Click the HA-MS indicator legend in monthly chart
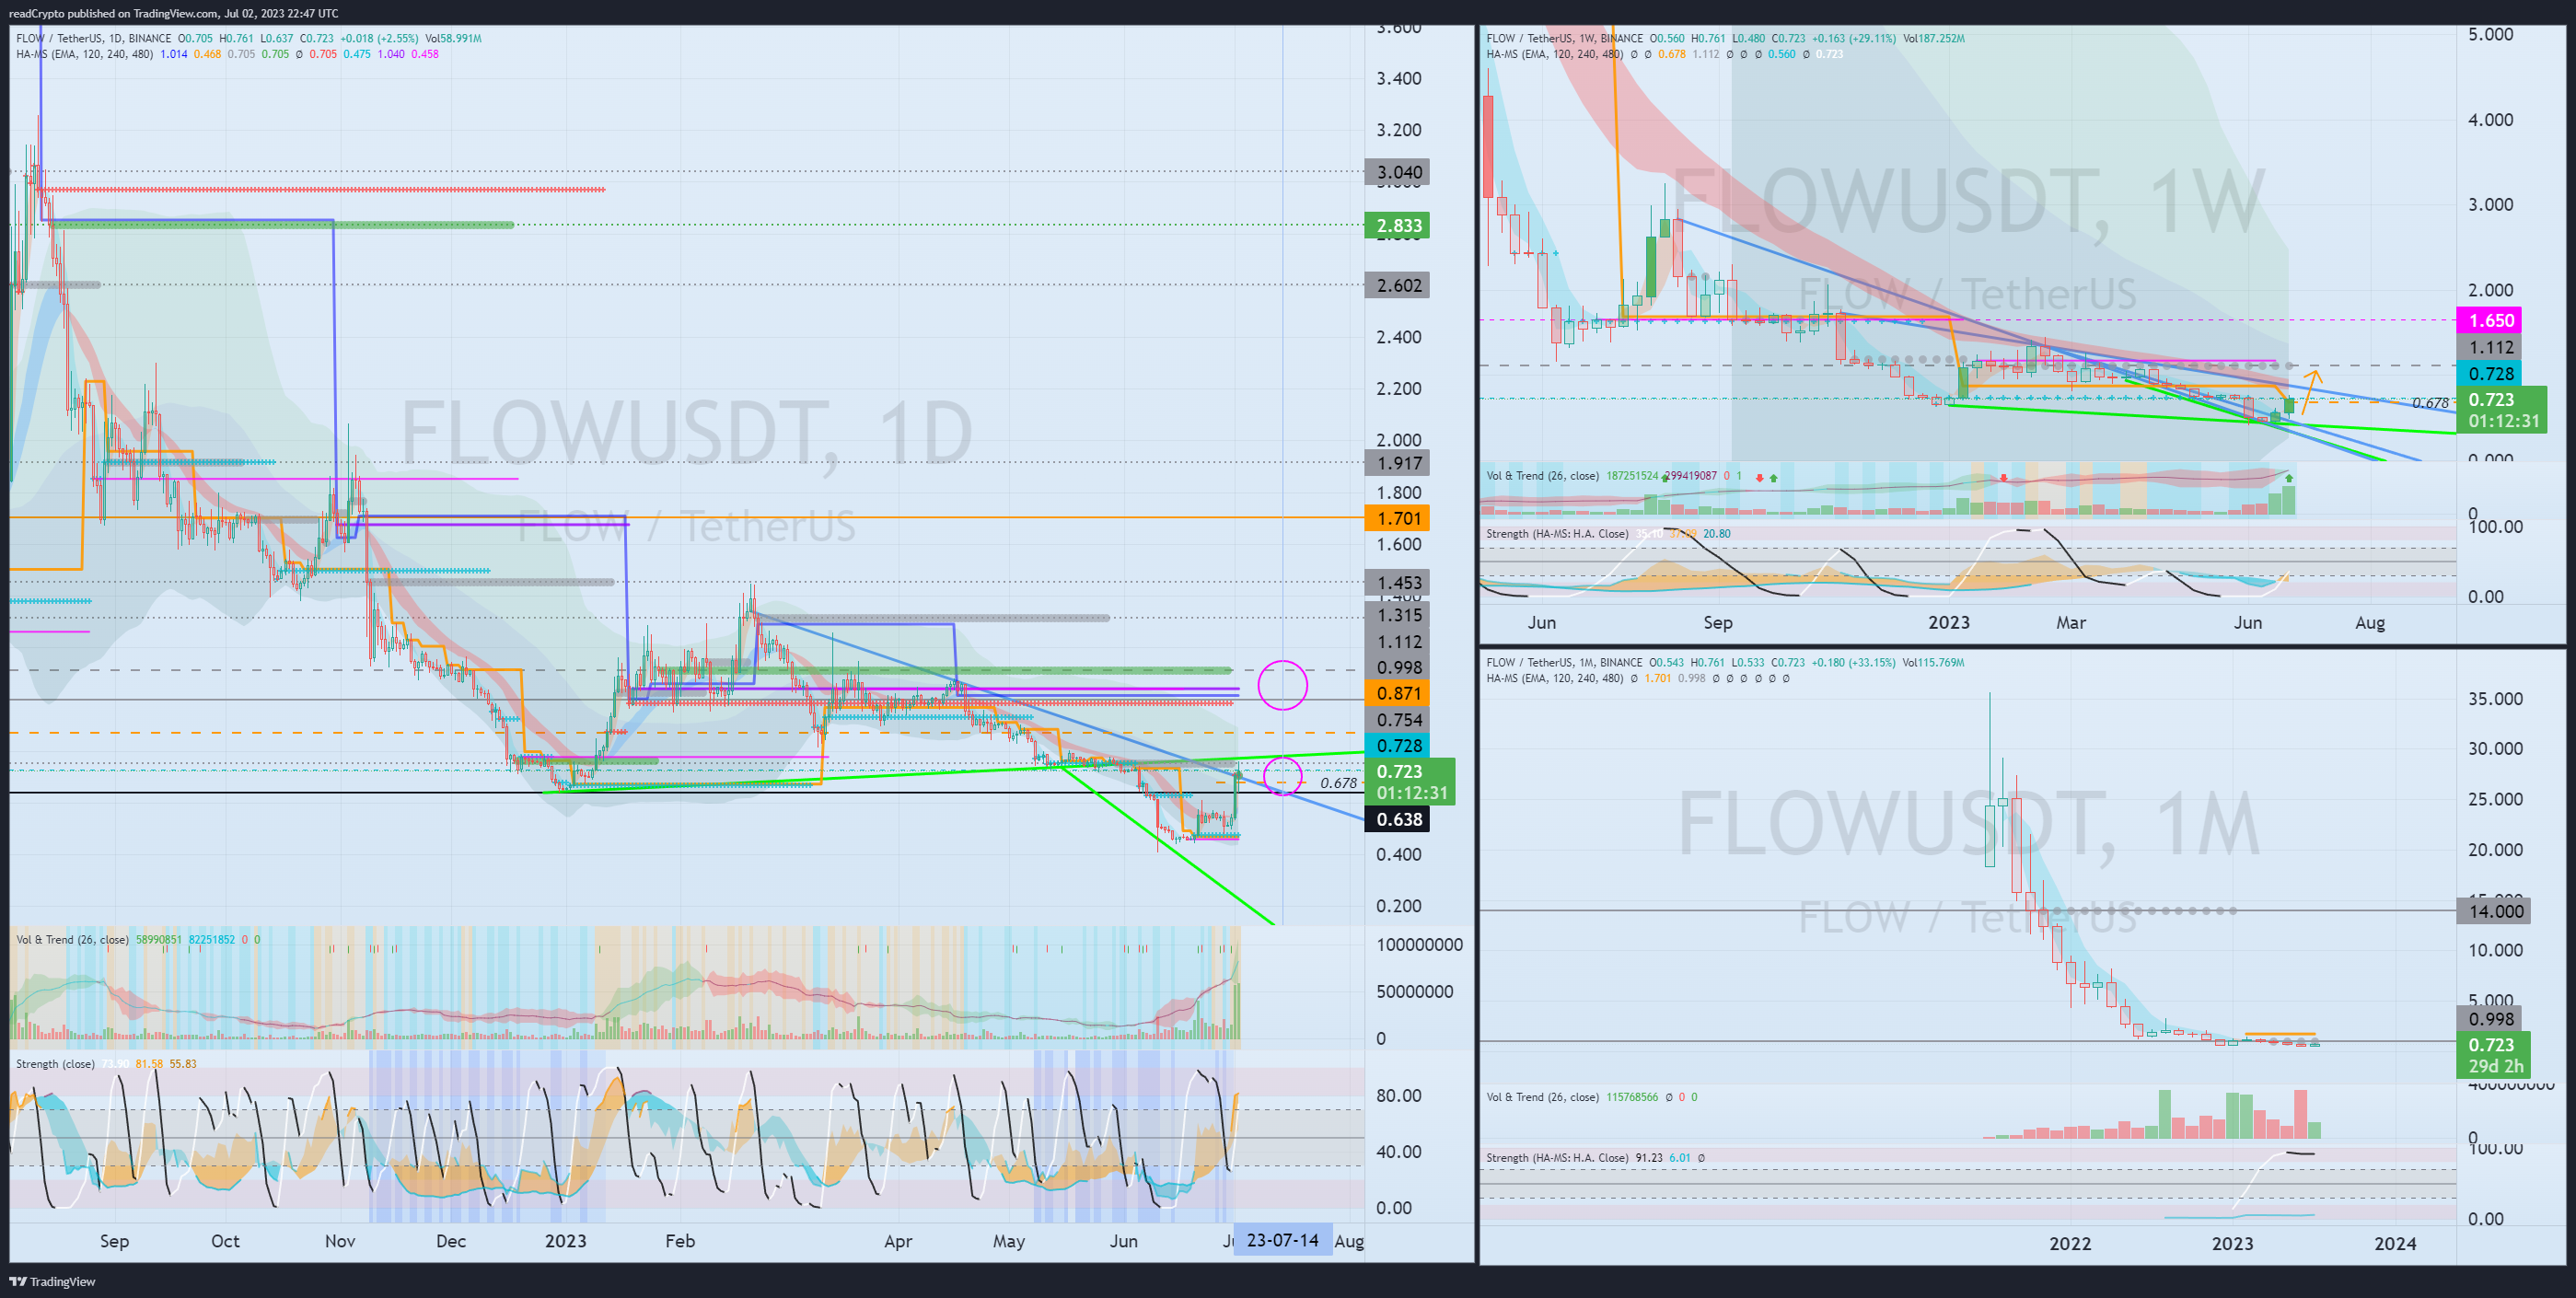2576x1298 pixels. pos(1555,678)
